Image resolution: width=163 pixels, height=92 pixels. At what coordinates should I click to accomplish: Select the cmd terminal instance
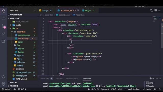coord(150,83)
